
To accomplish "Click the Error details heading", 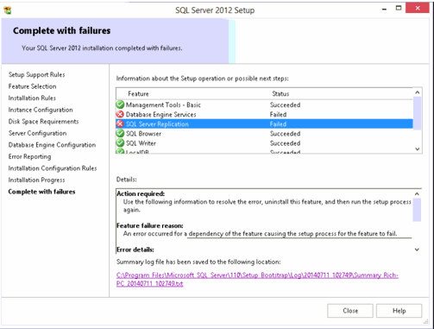I will click(135, 250).
